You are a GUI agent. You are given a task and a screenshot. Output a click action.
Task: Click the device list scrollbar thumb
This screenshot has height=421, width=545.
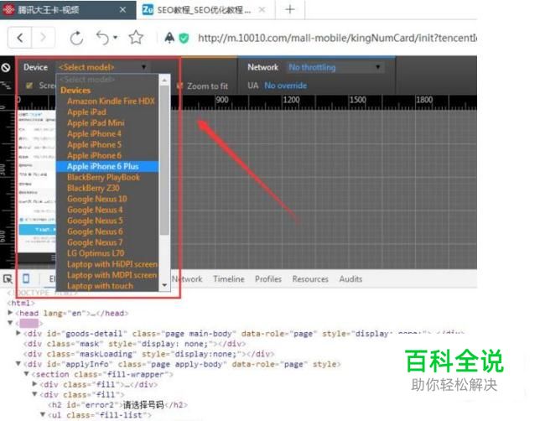pyautogui.click(x=164, y=160)
